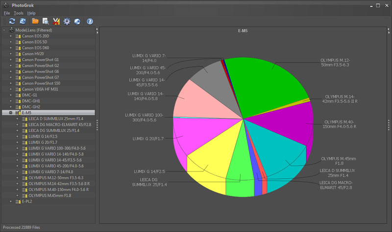Expand the DMC-GH1 node
Viewport: 392px width, 232px height.
click(10, 101)
